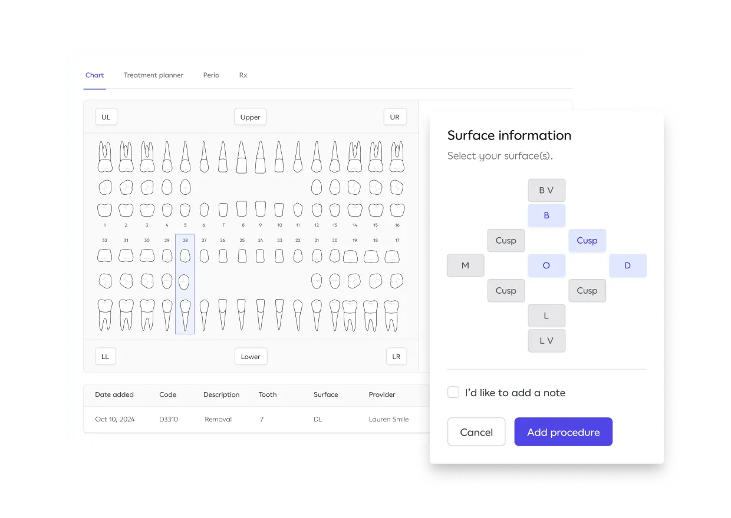Click lower tooth 32 root icon
Screen dimensions: 731x518
[105, 314]
